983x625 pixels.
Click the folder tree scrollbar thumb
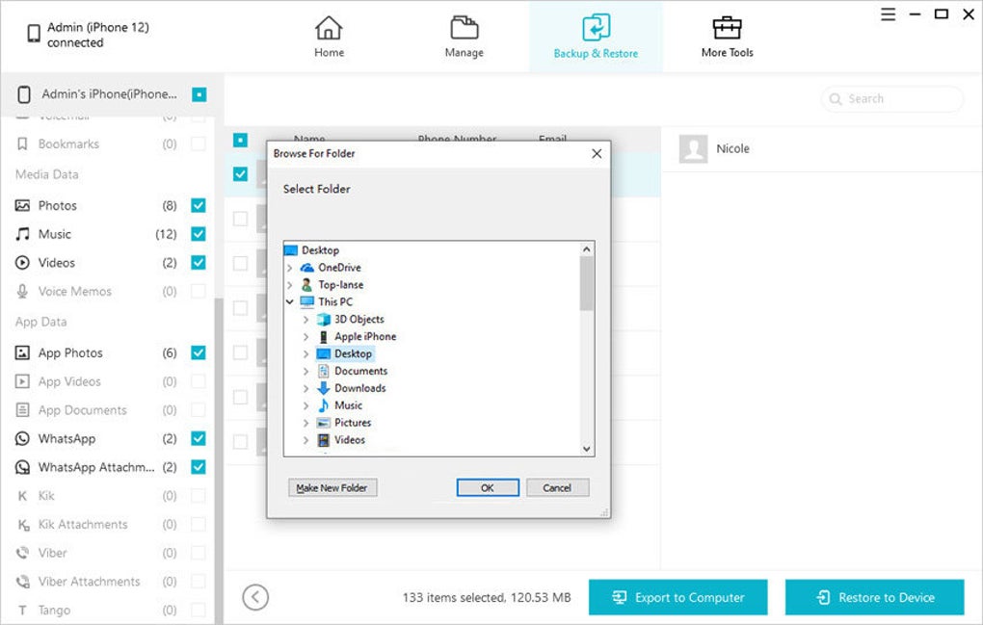point(586,284)
